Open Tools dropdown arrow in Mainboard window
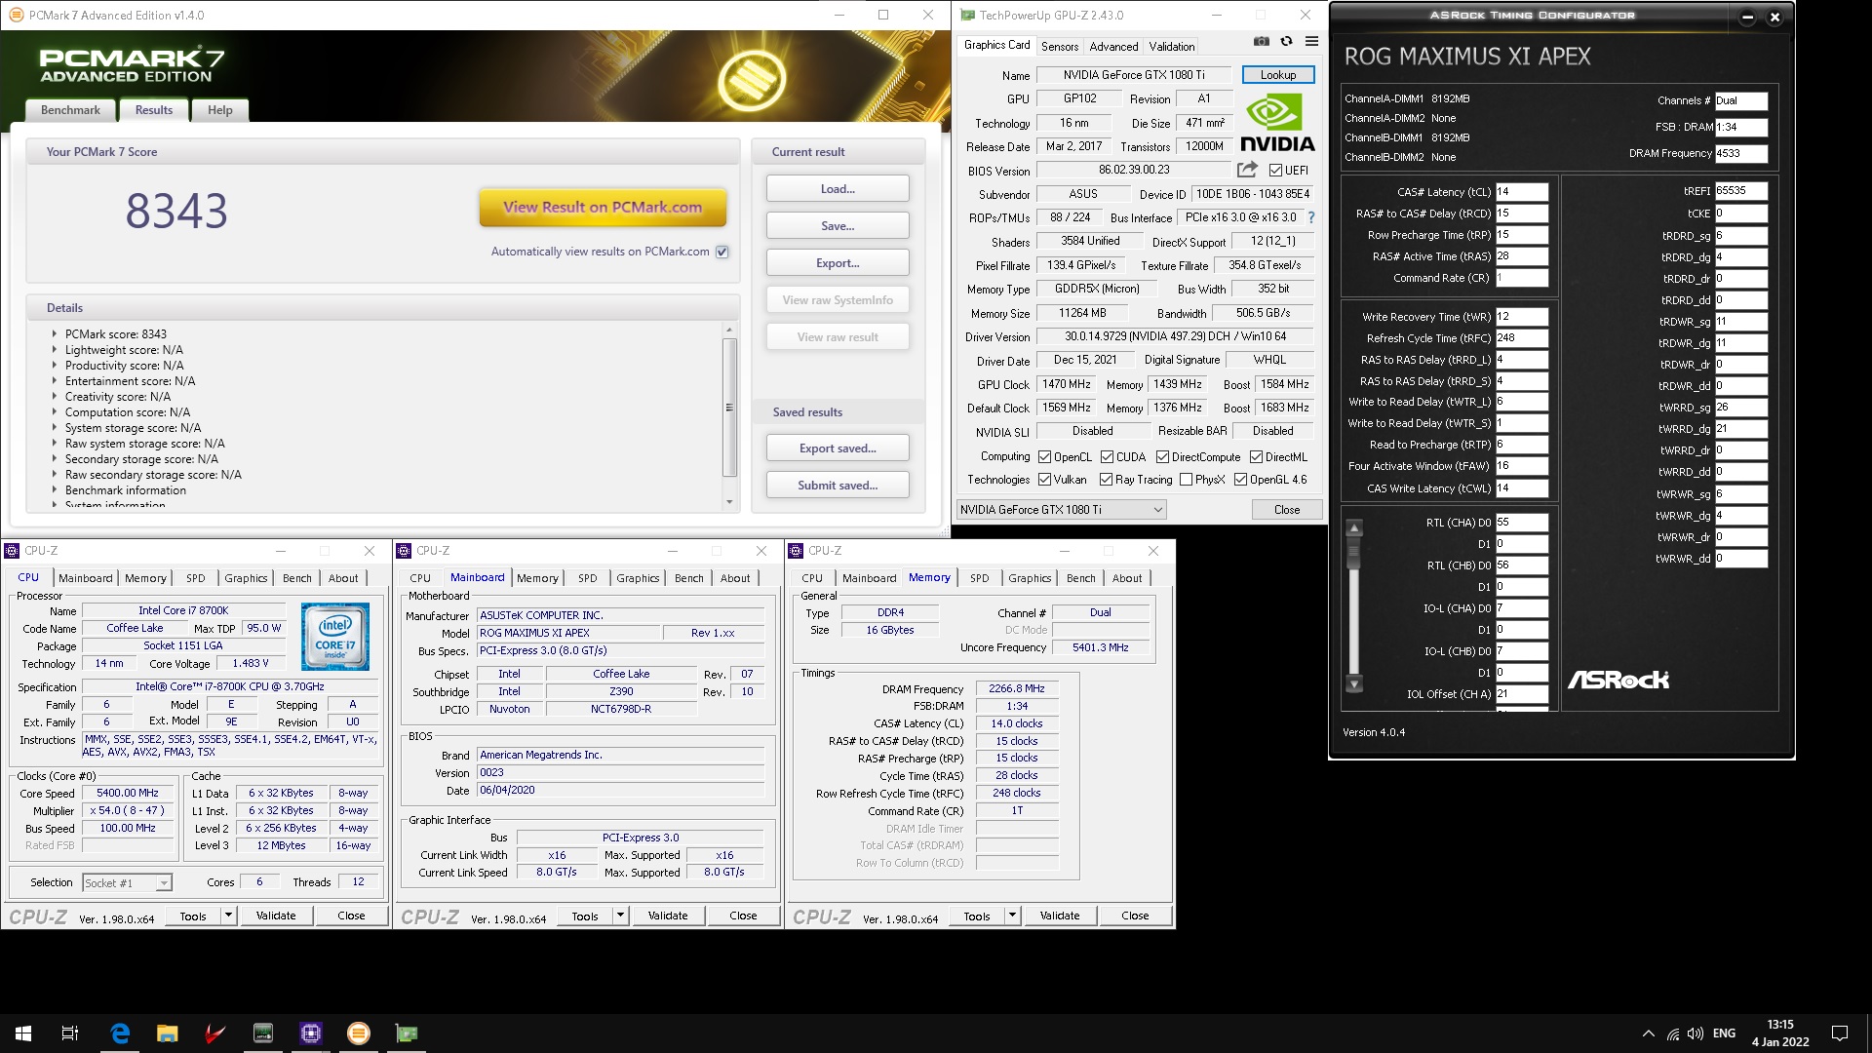This screenshot has width=1872, height=1053. pyautogui.click(x=620, y=916)
